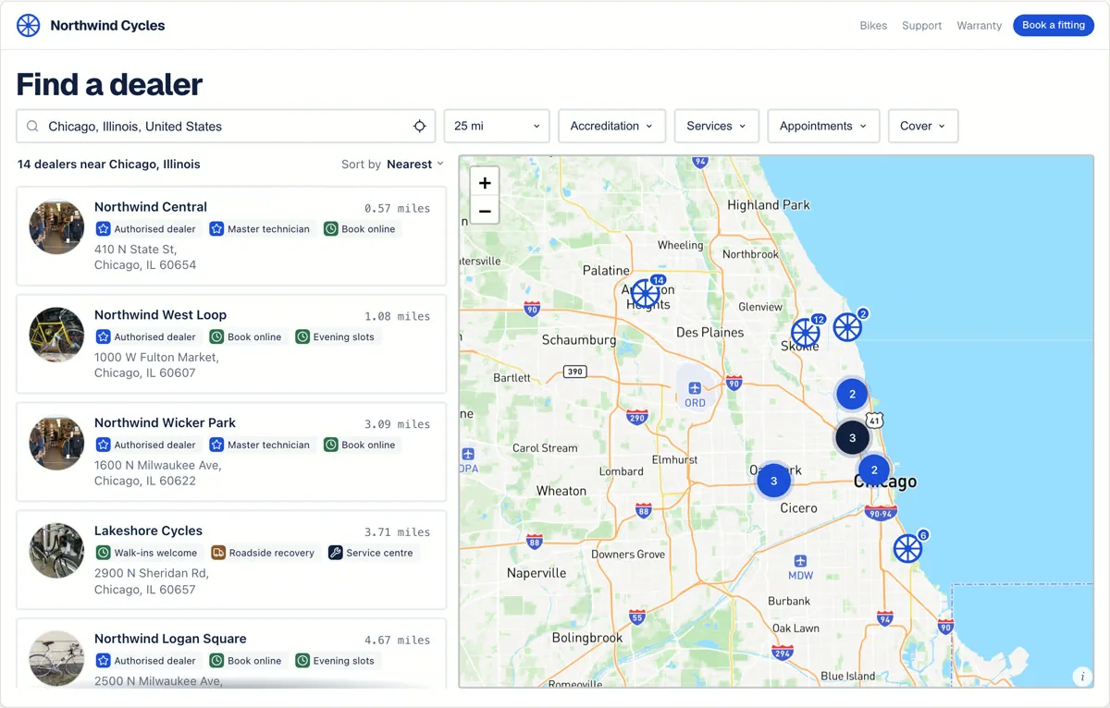Click "3.09 miles" distance text
The width and height of the screenshot is (1110, 708).
tap(397, 424)
